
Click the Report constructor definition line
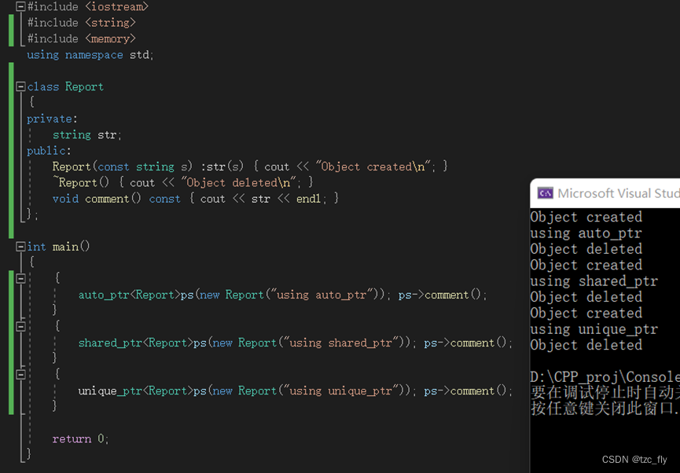tap(250, 167)
